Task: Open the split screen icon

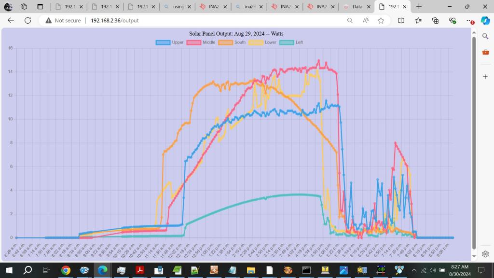Action: click(401, 21)
